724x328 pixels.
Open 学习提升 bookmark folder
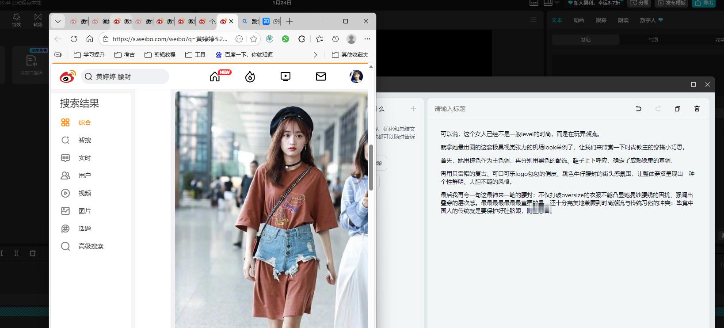pos(89,55)
